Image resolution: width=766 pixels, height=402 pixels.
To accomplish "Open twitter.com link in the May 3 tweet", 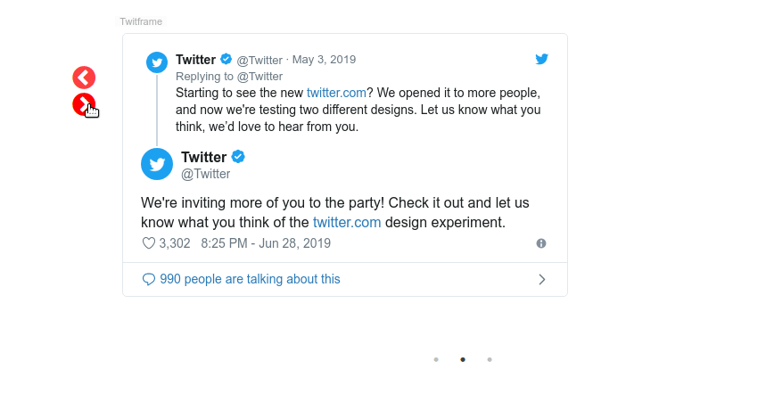I will tap(334, 93).
